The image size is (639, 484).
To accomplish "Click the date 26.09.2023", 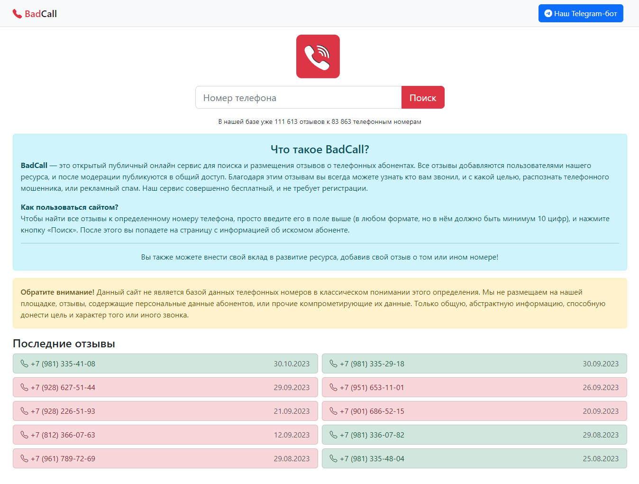I will [601, 387].
